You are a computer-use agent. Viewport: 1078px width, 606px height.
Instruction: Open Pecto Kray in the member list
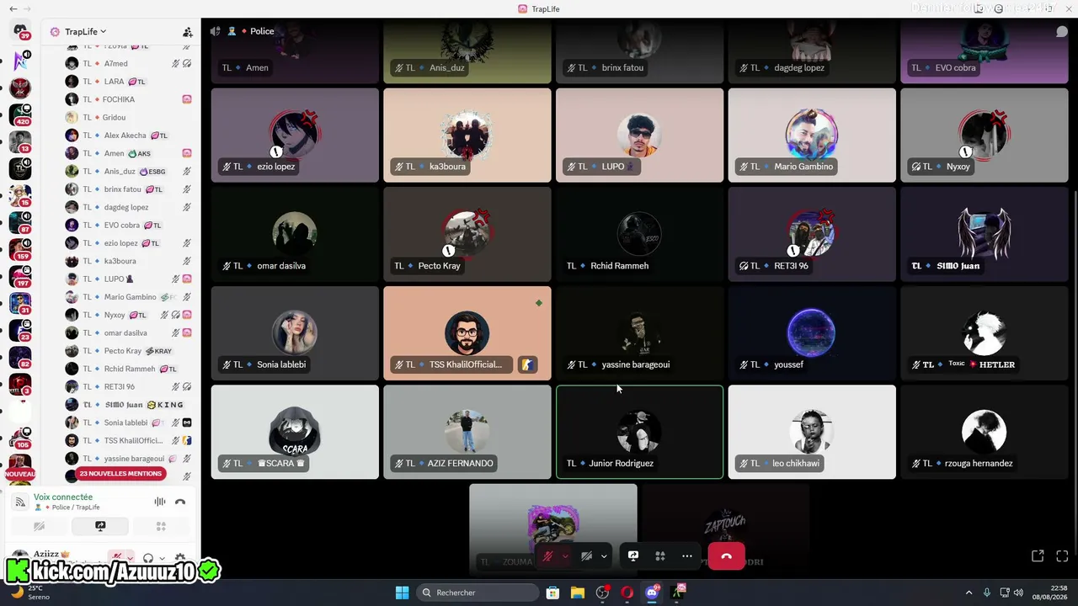click(x=129, y=351)
